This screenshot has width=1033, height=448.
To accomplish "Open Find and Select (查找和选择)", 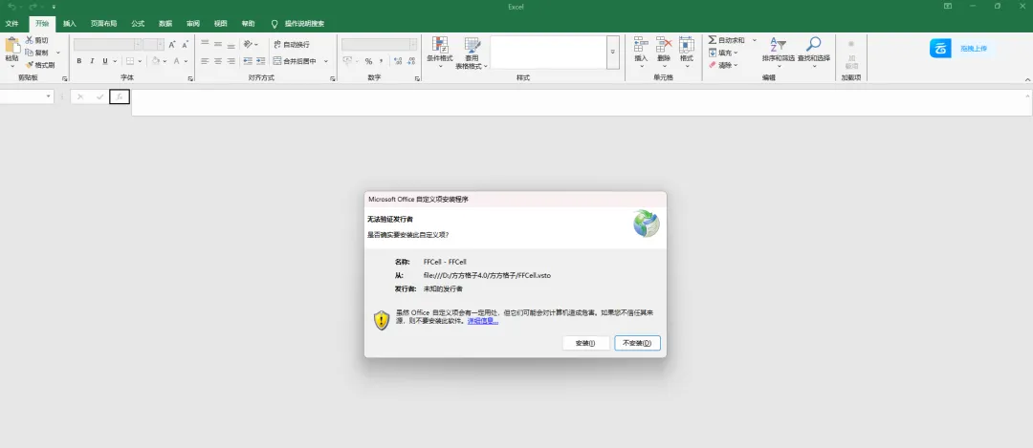I will click(814, 52).
